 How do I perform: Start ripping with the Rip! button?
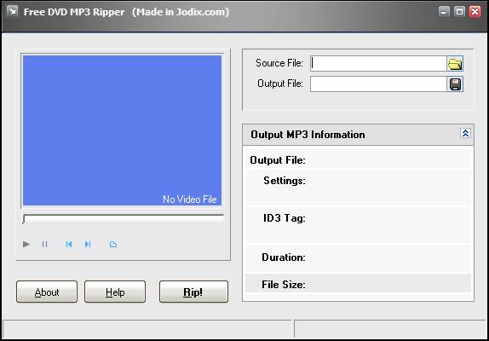click(193, 292)
